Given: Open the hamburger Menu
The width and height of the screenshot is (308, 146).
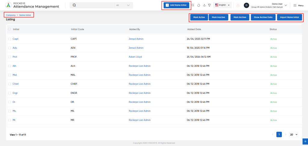Looking at the screenshot, I should pos(298,5).
